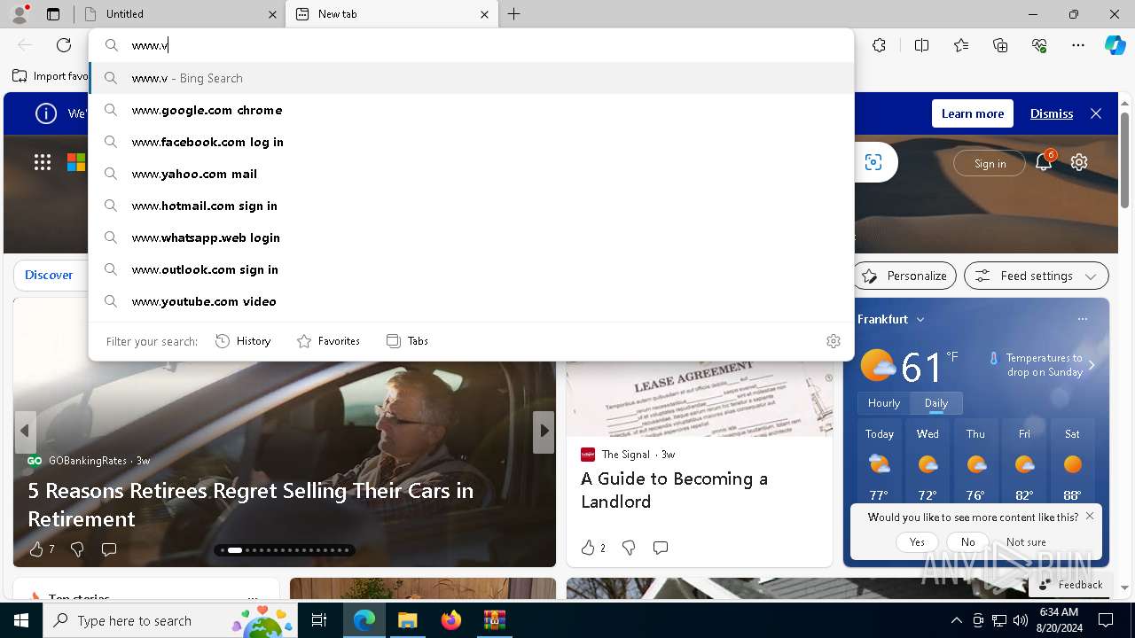
Task: Open the Favorites star toolbar icon
Action: (961, 45)
